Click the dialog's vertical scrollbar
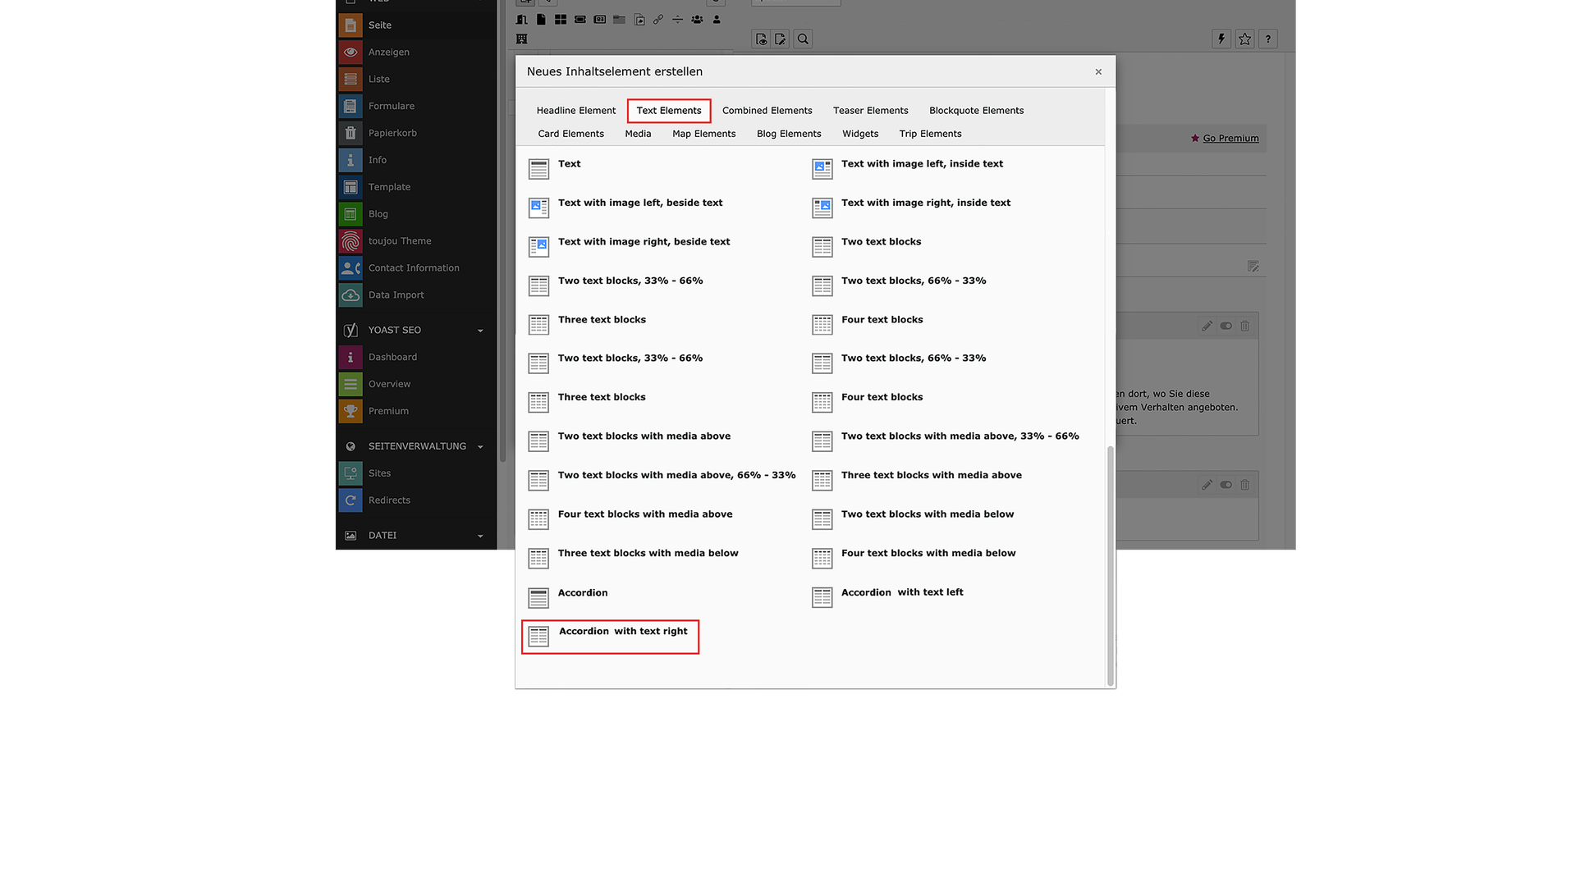This screenshot has height=886, width=1576. pyautogui.click(x=1111, y=566)
